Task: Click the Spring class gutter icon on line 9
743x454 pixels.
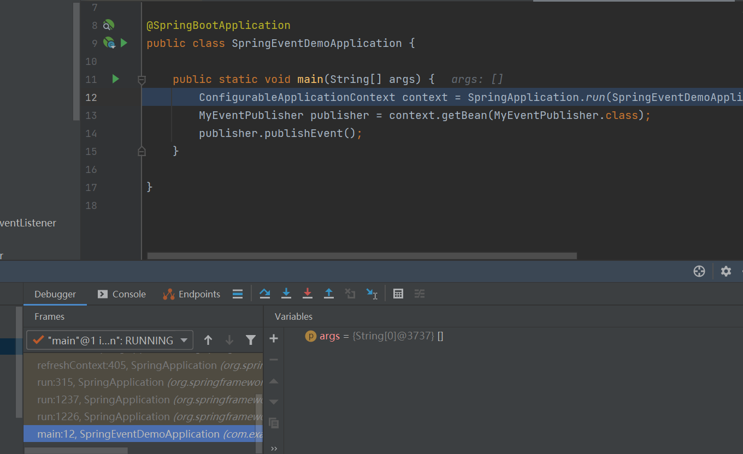Action: [x=109, y=43]
